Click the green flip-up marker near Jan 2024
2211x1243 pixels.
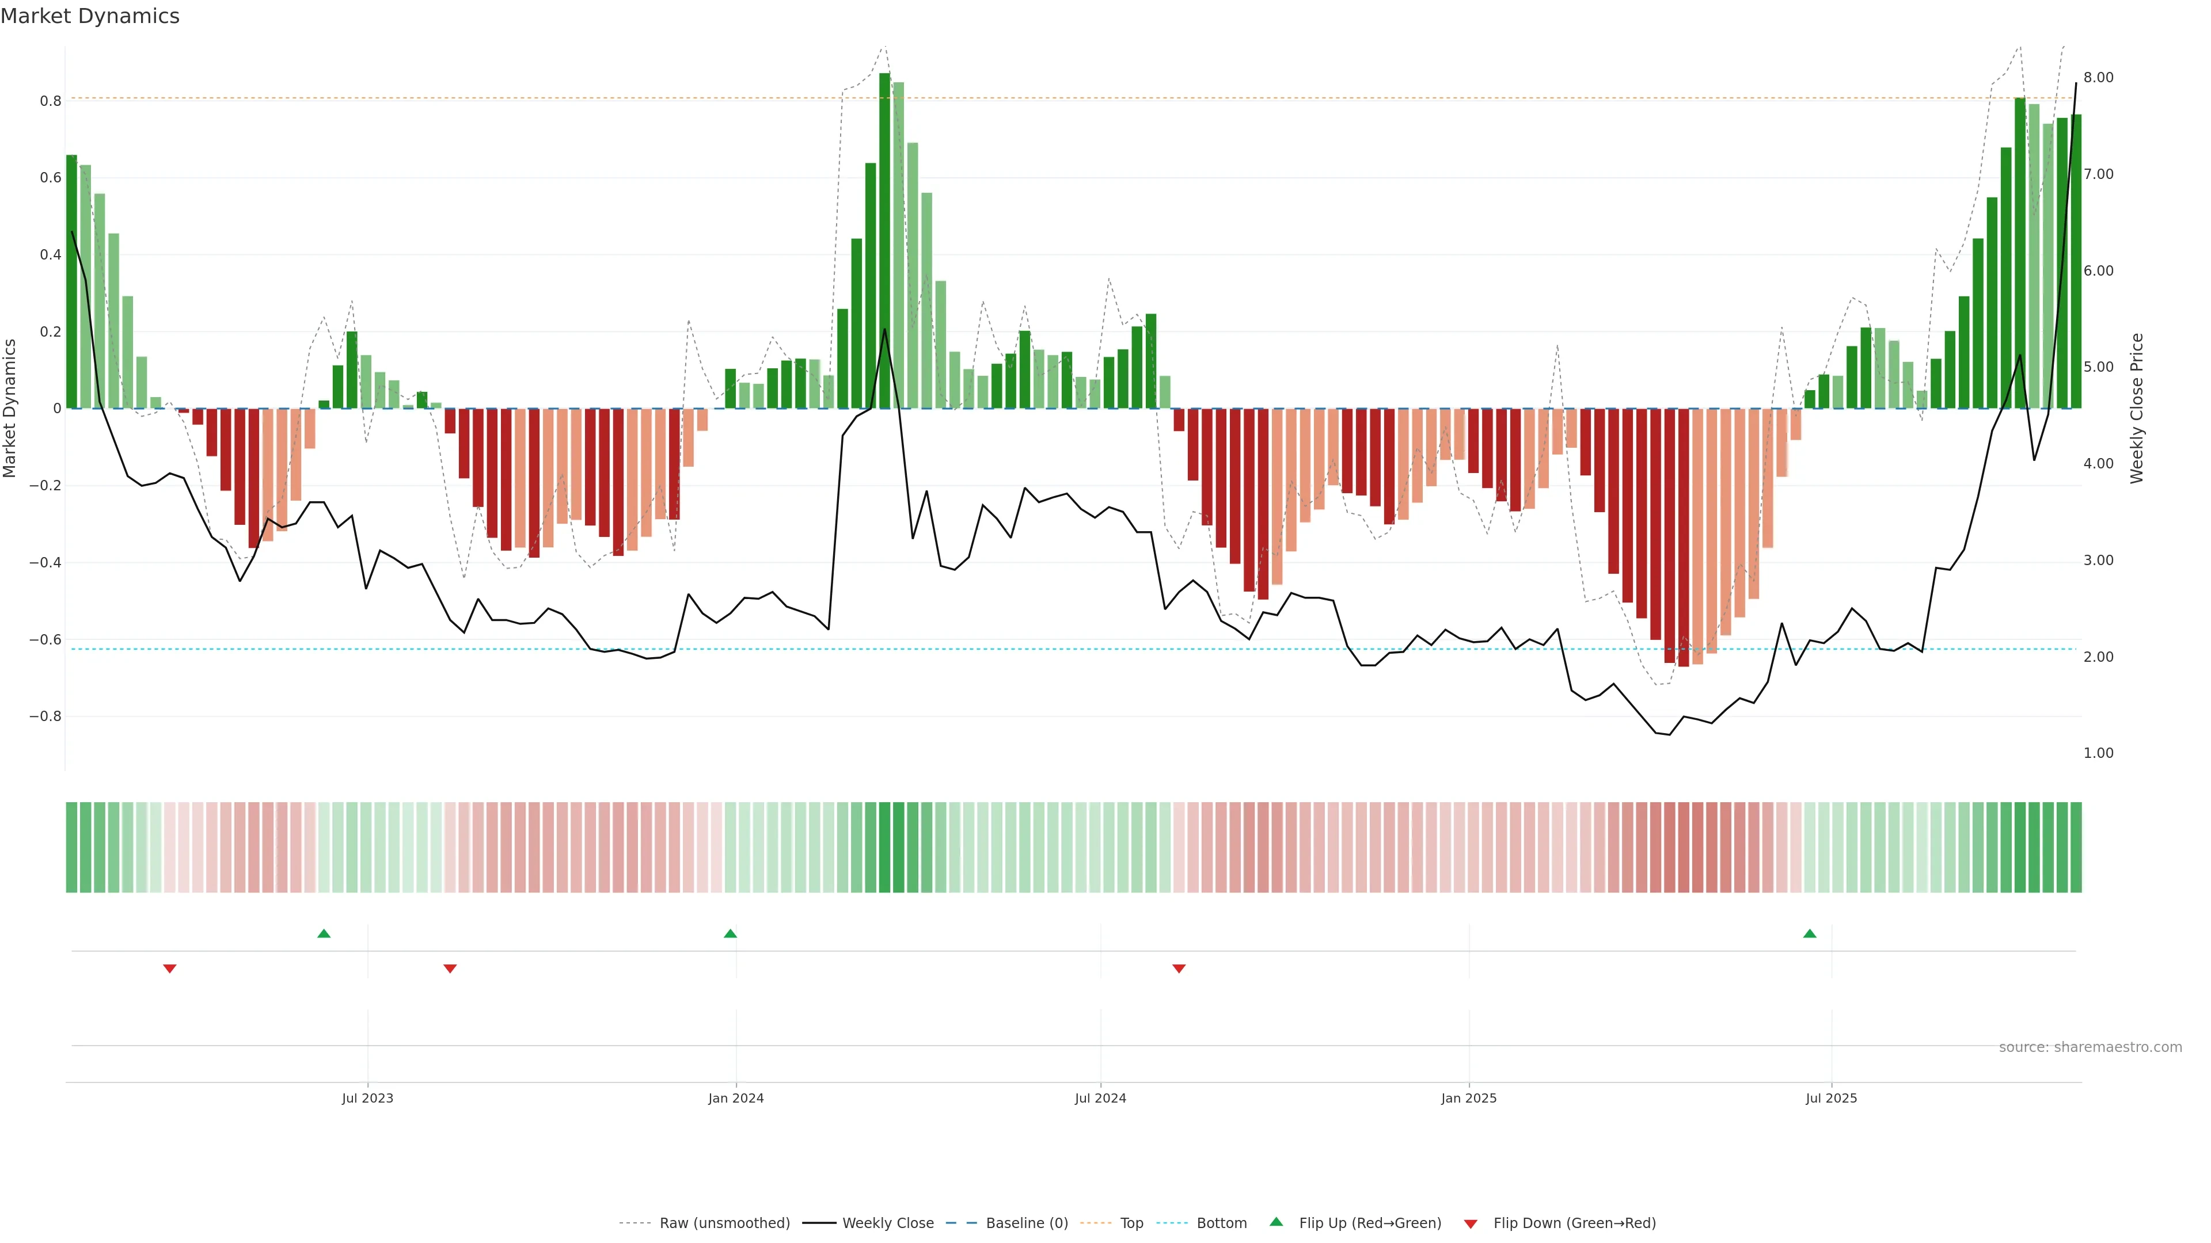[x=731, y=933]
